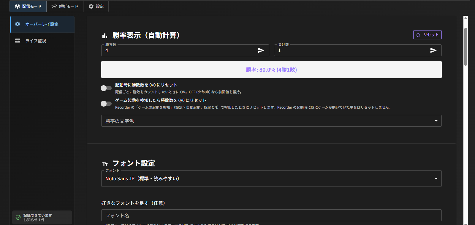Click the 勝率表示（自動計算） heading
Screen dimensions: 475x225
(146, 36)
